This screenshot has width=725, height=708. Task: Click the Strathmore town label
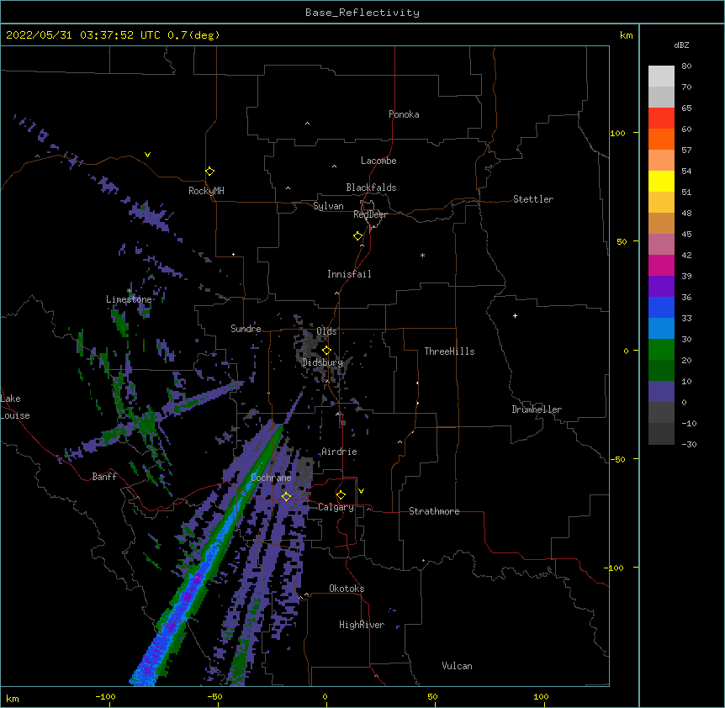coord(434,511)
